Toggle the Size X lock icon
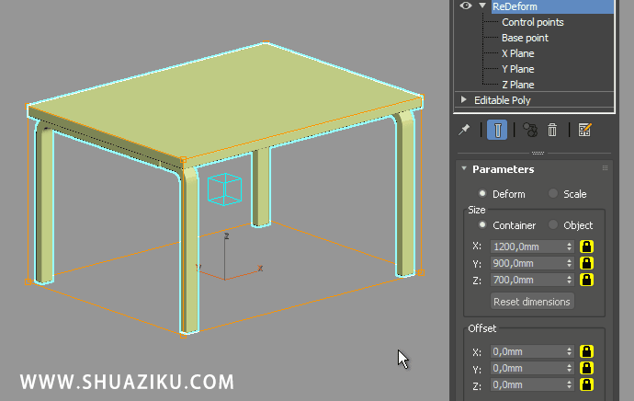 point(586,246)
